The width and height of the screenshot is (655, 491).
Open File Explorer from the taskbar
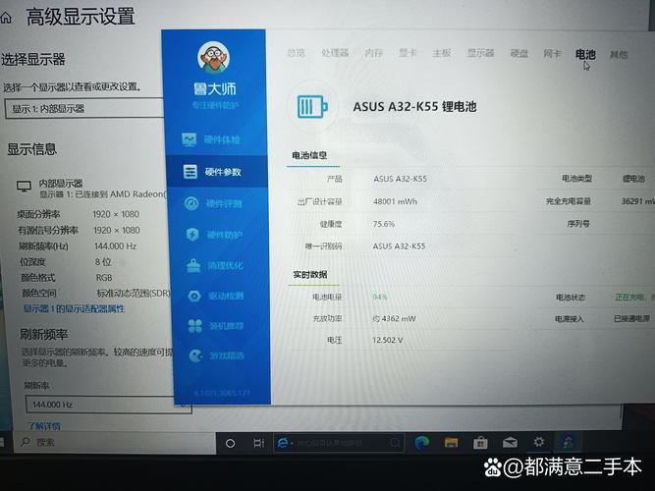click(451, 443)
